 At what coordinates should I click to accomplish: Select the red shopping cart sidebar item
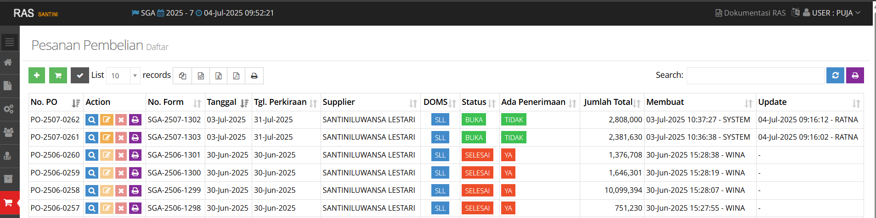[9, 202]
